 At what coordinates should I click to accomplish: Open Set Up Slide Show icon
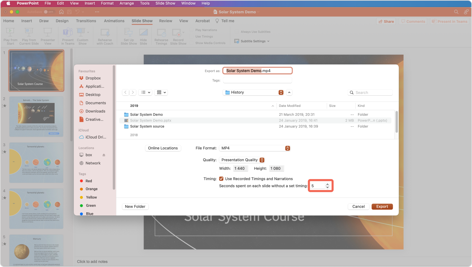tap(129, 33)
